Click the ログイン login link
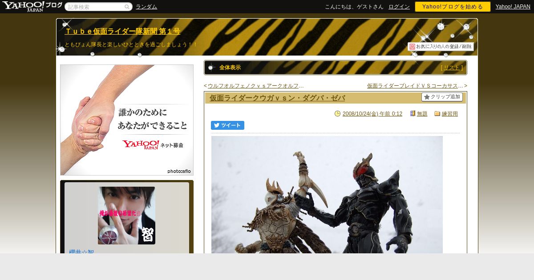534x280 pixels. [x=399, y=7]
